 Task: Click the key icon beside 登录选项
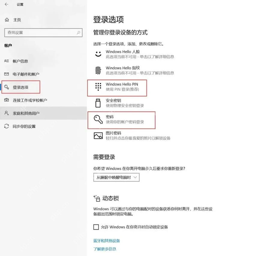7,87
